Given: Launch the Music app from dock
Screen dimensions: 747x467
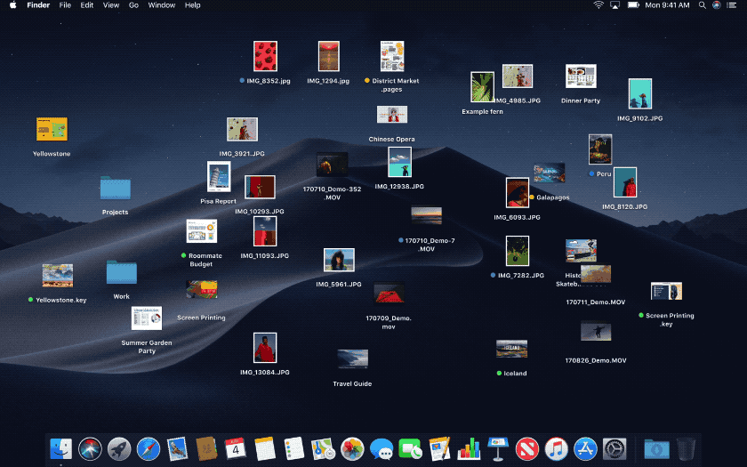Looking at the screenshot, I should 556,449.
